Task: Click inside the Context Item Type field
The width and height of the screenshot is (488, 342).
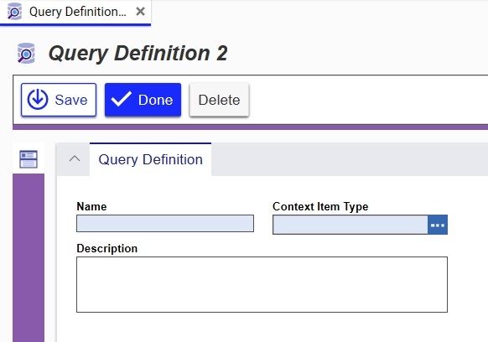Action: (350, 225)
